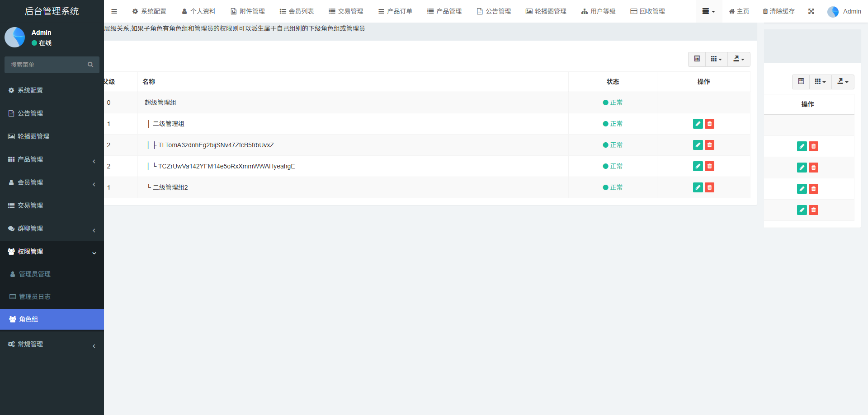Viewport: 868px width, 415px height.
Task: Switch to the 用户等级 top tab
Action: pos(599,11)
